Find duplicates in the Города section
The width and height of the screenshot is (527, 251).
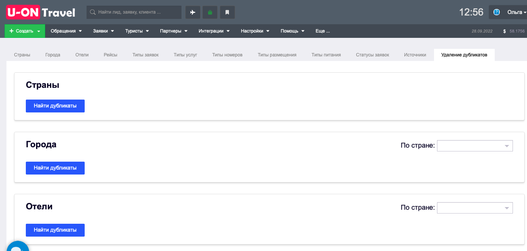pos(55,168)
